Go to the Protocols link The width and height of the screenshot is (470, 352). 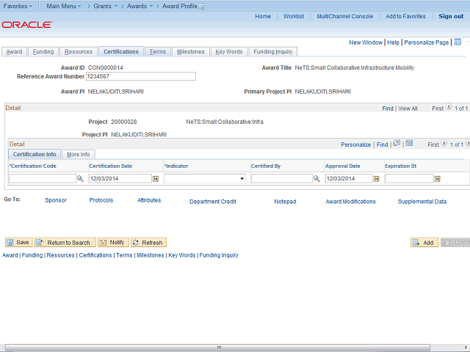point(101,200)
